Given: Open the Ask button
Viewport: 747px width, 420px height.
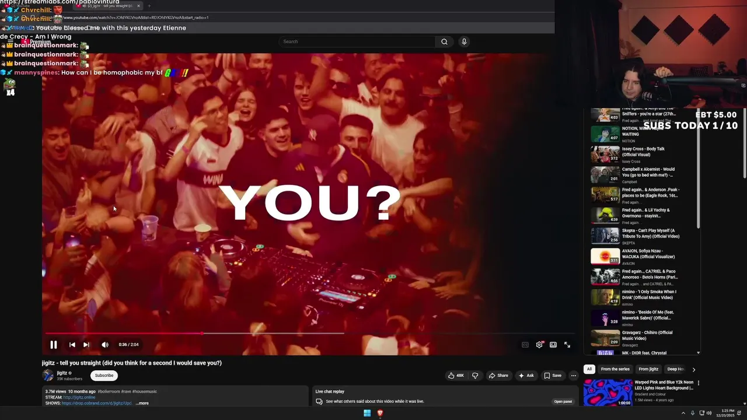Looking at the screenshot, I should tap(526, 376).
